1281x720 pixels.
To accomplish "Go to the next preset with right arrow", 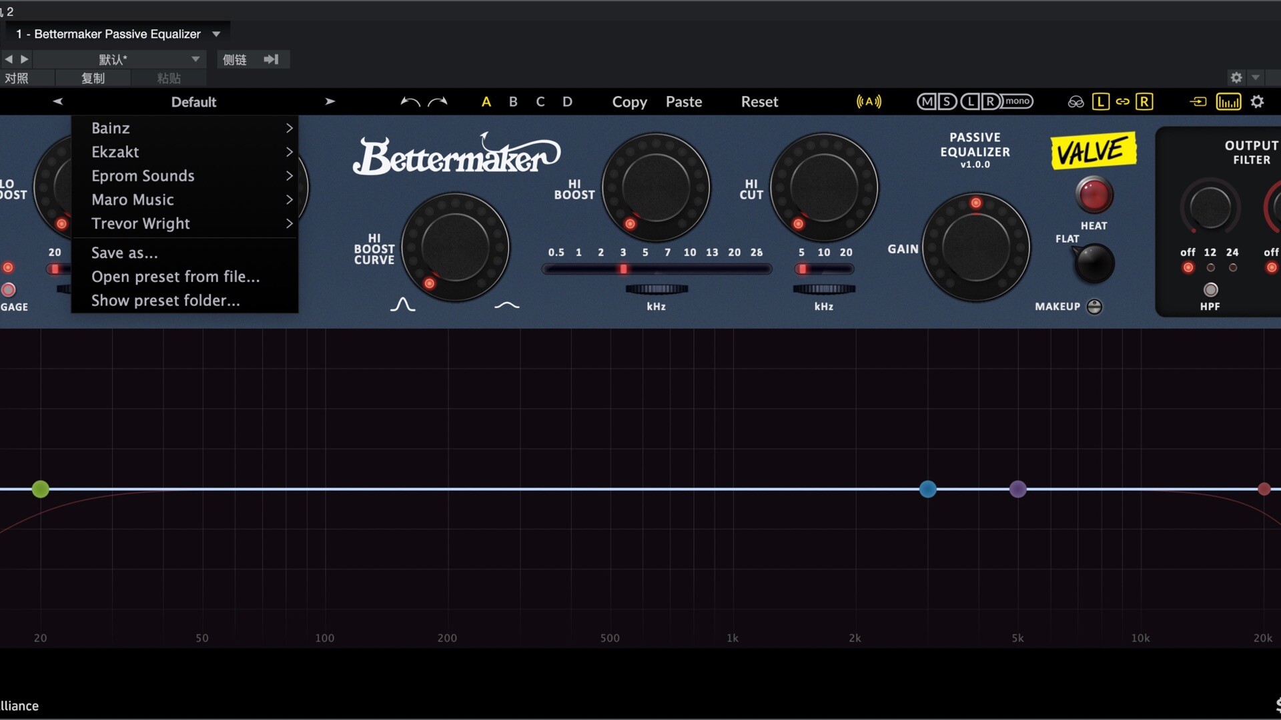I will click(x=330, y=101).
